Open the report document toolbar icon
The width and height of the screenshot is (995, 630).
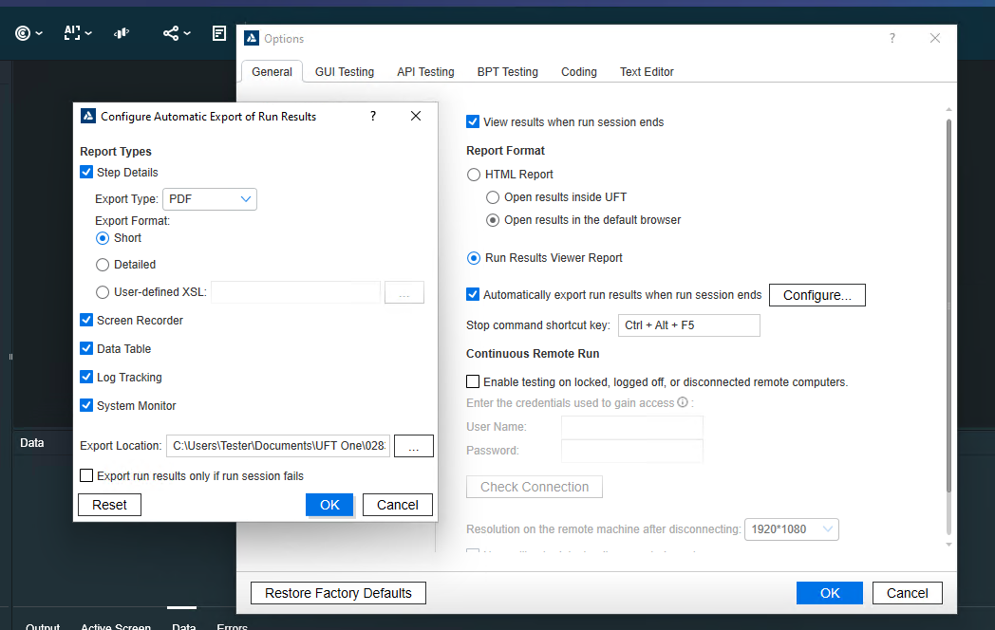tap(219, 33)
